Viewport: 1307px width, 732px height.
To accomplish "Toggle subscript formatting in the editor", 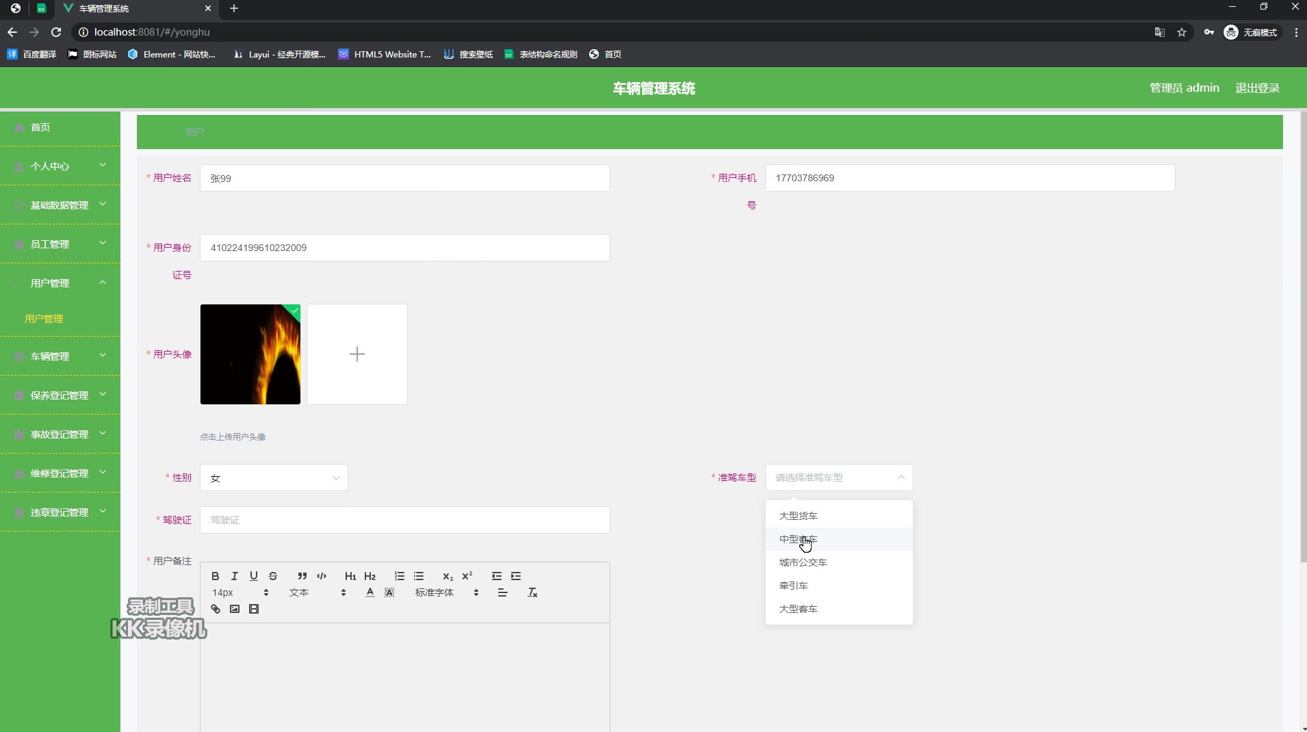I will [448, 577].
